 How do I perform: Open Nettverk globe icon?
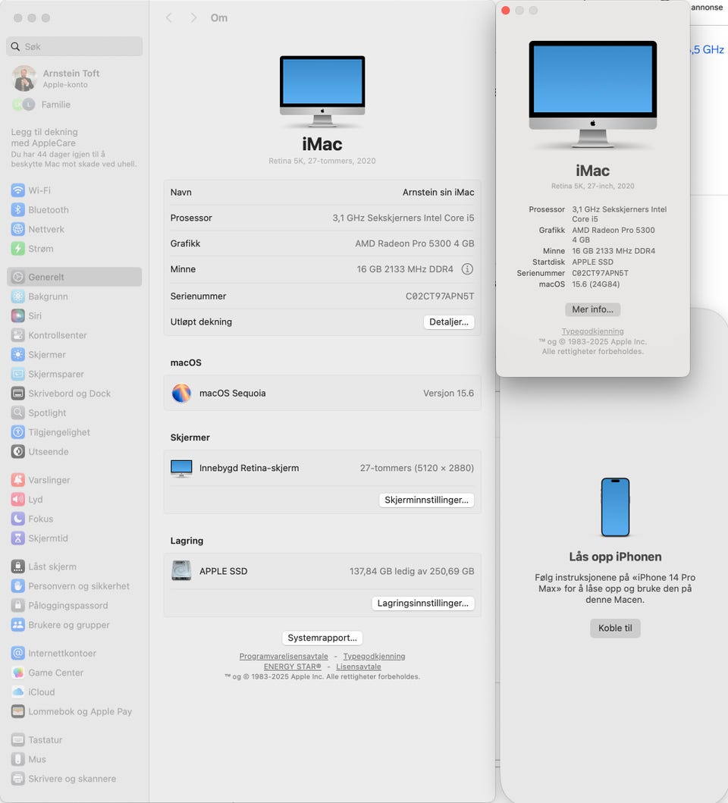coord(18,230)
